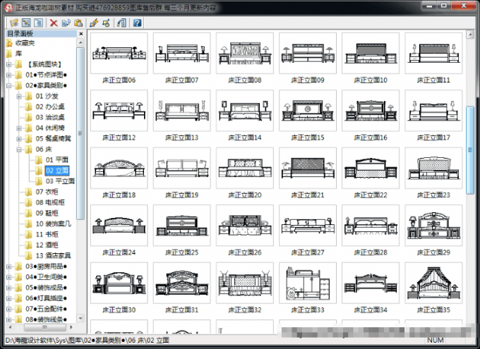This screenshot has width=480, height=349.
Task: Select thumbnail 床正立面18
Action: click(x=119, y=168)
